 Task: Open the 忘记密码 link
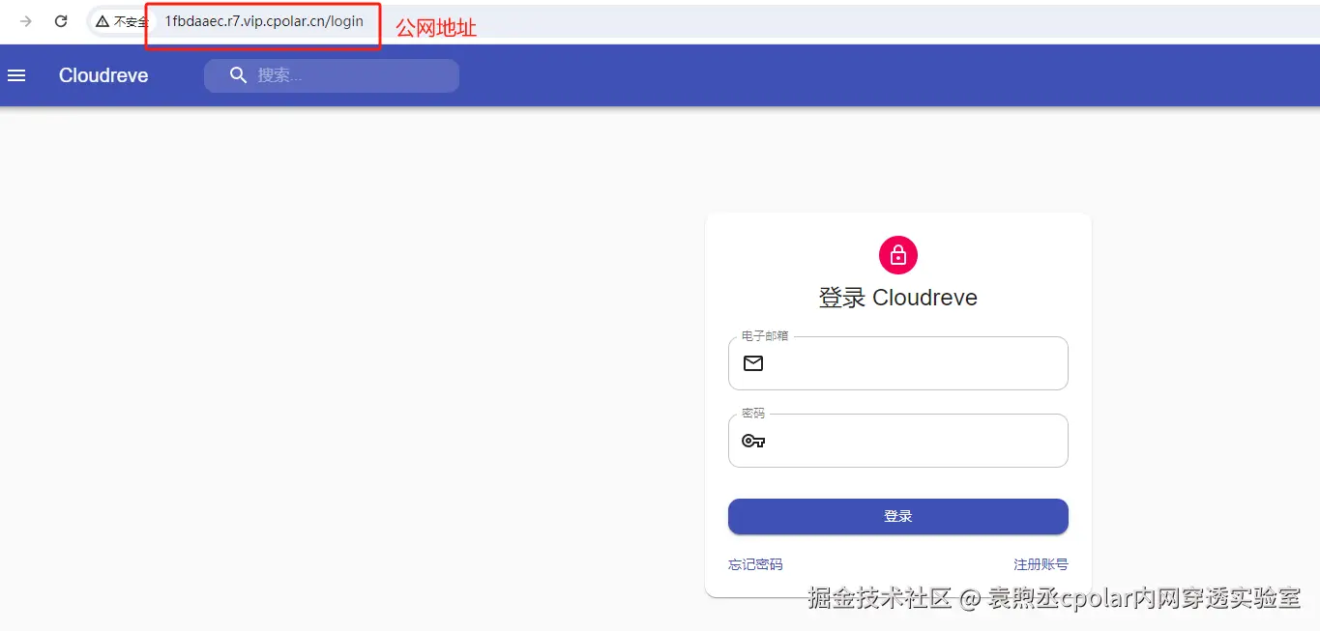coord(755,564)
